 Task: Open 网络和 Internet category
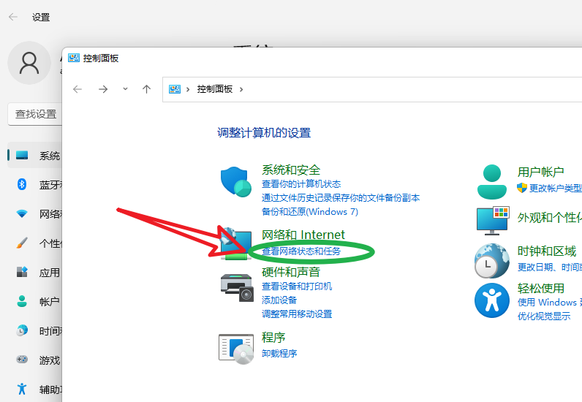(x=303, y=235)
